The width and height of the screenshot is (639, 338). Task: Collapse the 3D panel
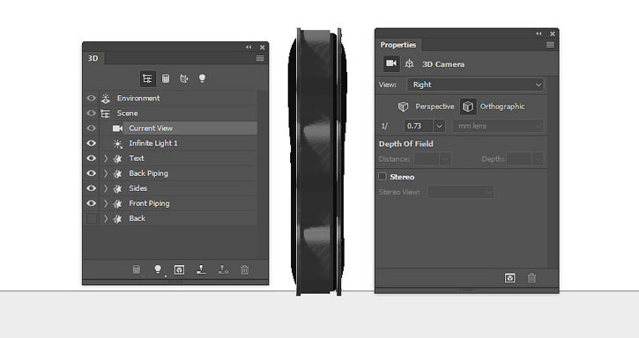(249, 48)
